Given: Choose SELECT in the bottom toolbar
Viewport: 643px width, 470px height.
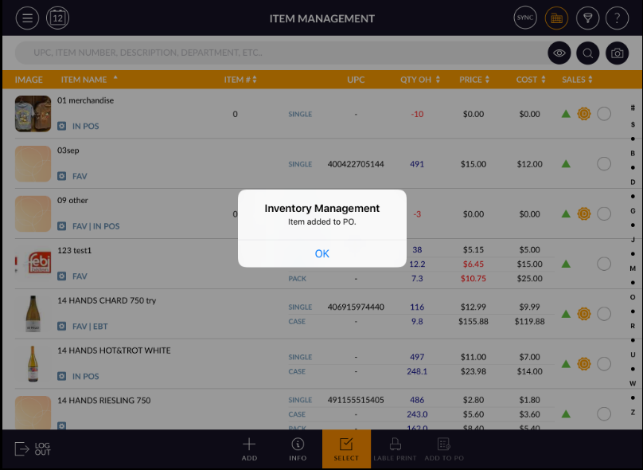Looking at the screenshot, I should (346, 449).
